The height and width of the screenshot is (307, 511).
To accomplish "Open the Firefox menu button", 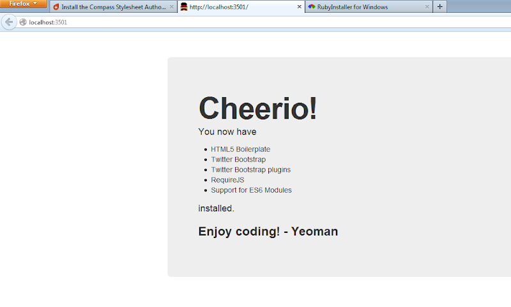I will (x=24, y=4).
